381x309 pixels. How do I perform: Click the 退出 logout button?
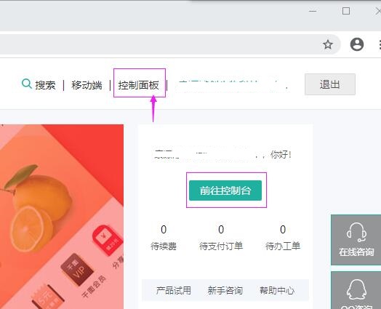tap(330, 84)
